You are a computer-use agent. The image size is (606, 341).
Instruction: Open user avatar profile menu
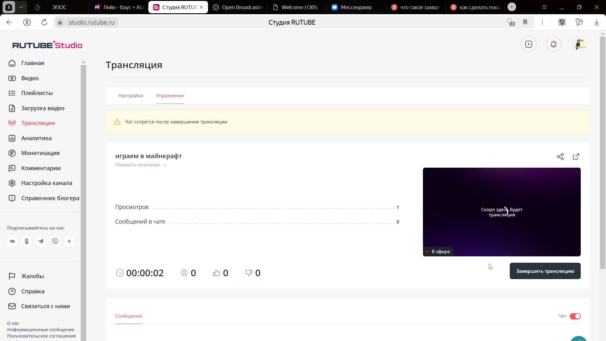(580, 45)
